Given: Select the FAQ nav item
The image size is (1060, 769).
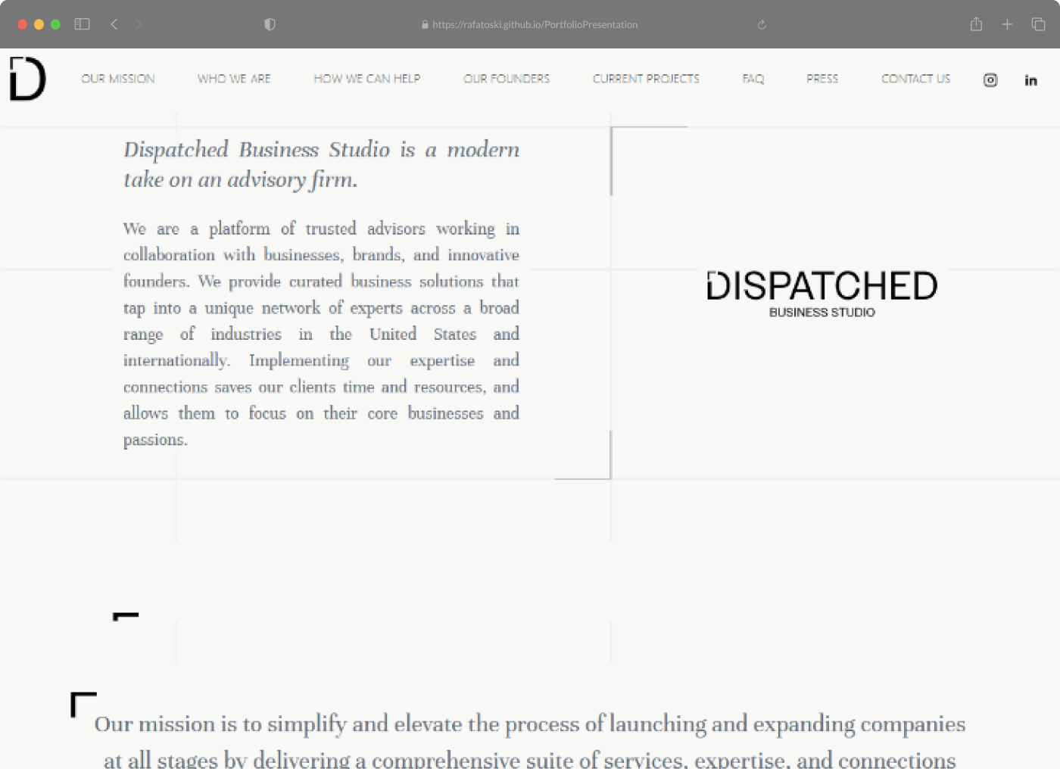Looking at the screenshot, I should [753, 79].
